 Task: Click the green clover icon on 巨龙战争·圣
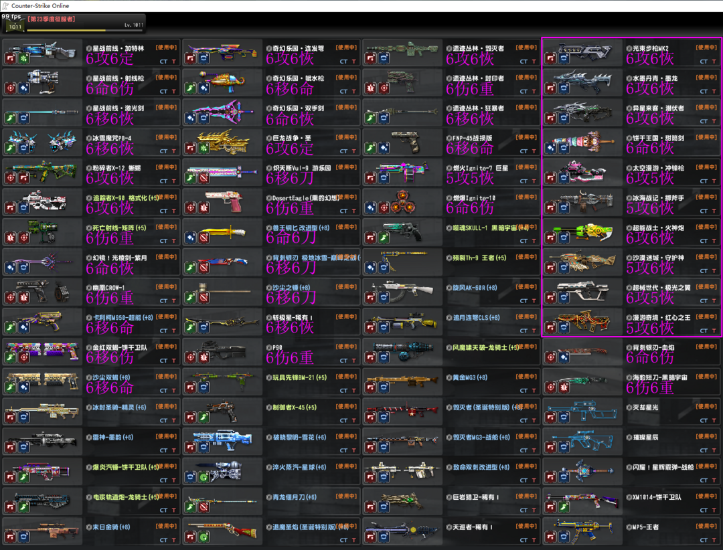coord(204,148)
